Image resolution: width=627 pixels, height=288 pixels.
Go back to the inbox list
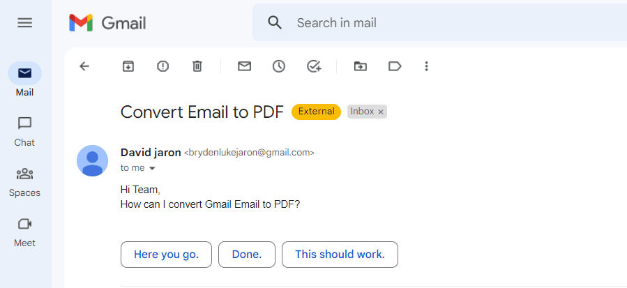coord(84,66)
